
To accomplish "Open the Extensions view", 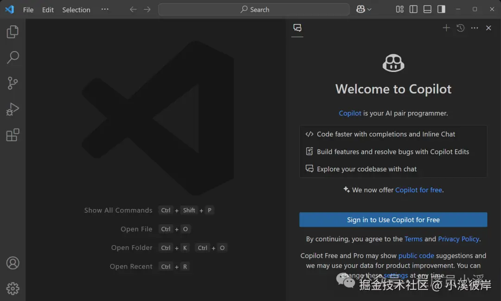I will pyautogui.click(x=13, y=135).
